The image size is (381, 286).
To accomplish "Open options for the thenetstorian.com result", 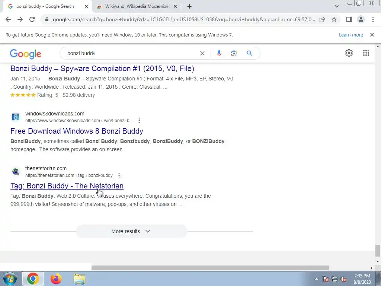I will [119, 175].
